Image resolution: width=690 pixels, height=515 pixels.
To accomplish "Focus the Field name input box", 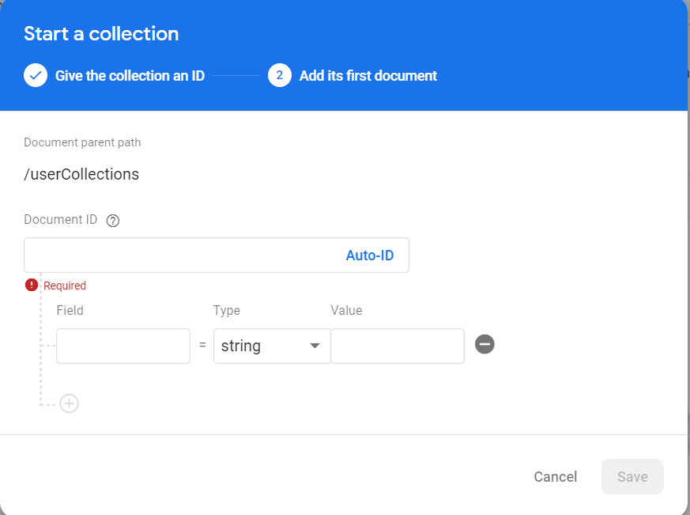I will [123, 346].
